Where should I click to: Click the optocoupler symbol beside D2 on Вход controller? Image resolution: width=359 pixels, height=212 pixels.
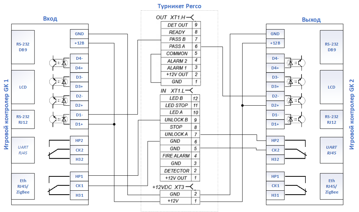(59, 101)
